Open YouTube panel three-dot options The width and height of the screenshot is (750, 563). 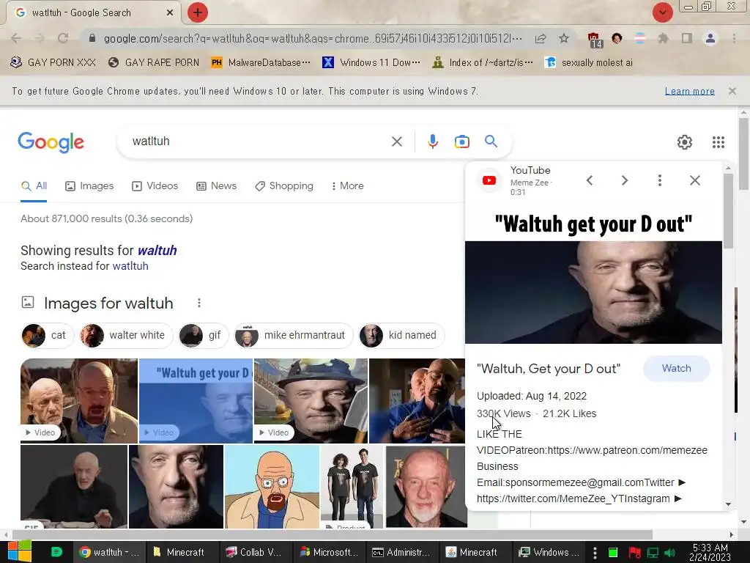point(660,180)
